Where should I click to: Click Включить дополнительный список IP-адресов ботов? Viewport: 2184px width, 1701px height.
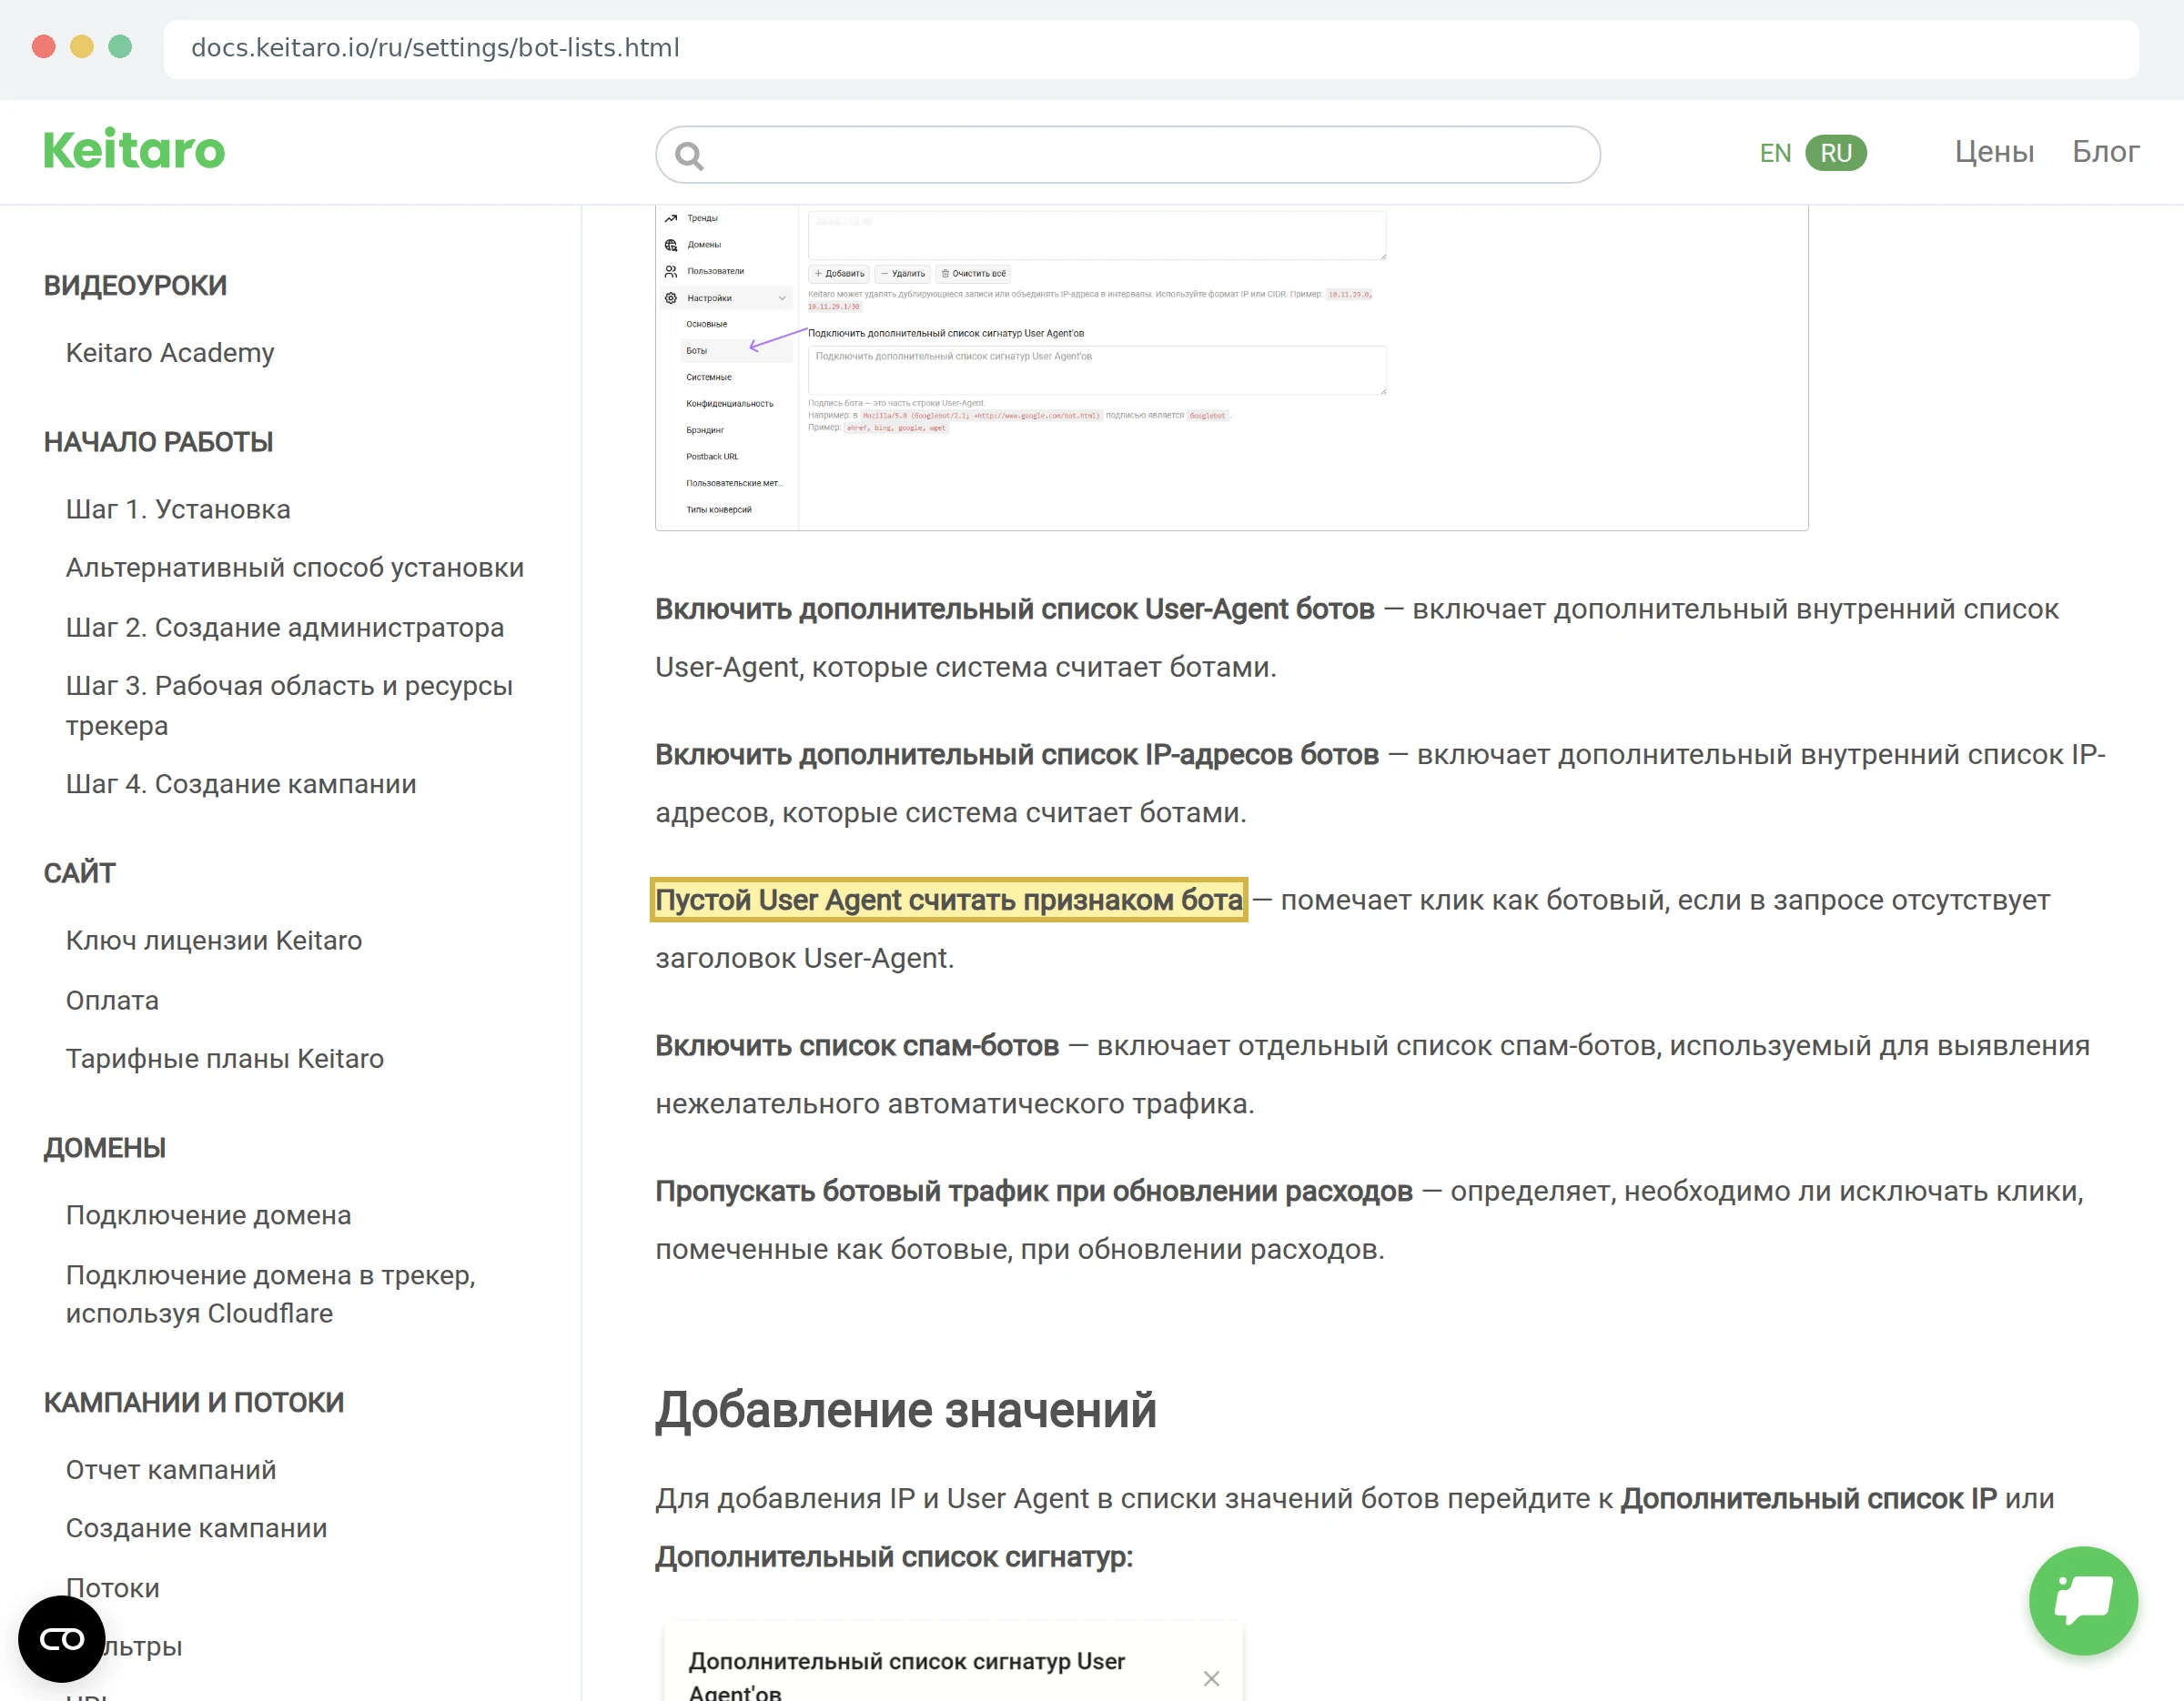coord(1017,755)
